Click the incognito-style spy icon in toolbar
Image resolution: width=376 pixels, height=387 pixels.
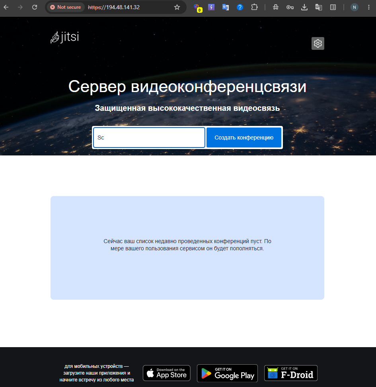(x=276, y=7)
